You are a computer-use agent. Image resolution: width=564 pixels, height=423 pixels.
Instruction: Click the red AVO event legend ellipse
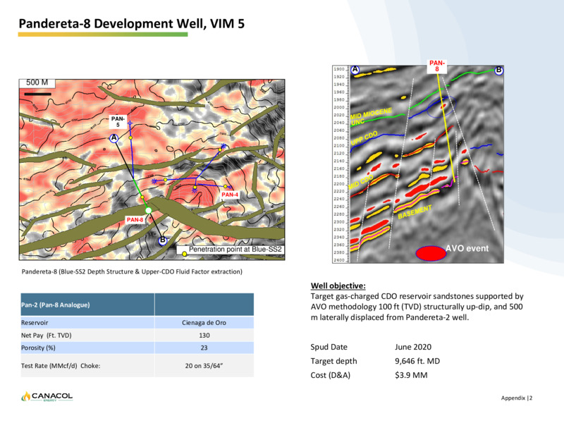point(431,253)
